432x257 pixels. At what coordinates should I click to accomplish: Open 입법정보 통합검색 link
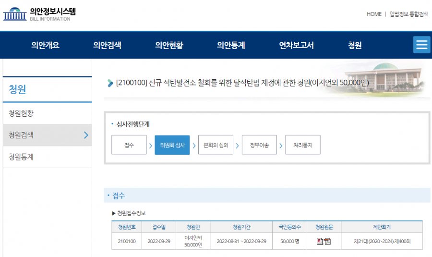409,14
